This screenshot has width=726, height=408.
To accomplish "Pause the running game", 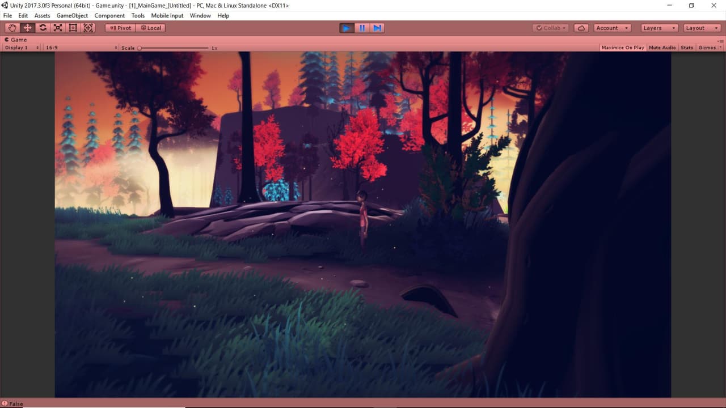I will 362,28.
